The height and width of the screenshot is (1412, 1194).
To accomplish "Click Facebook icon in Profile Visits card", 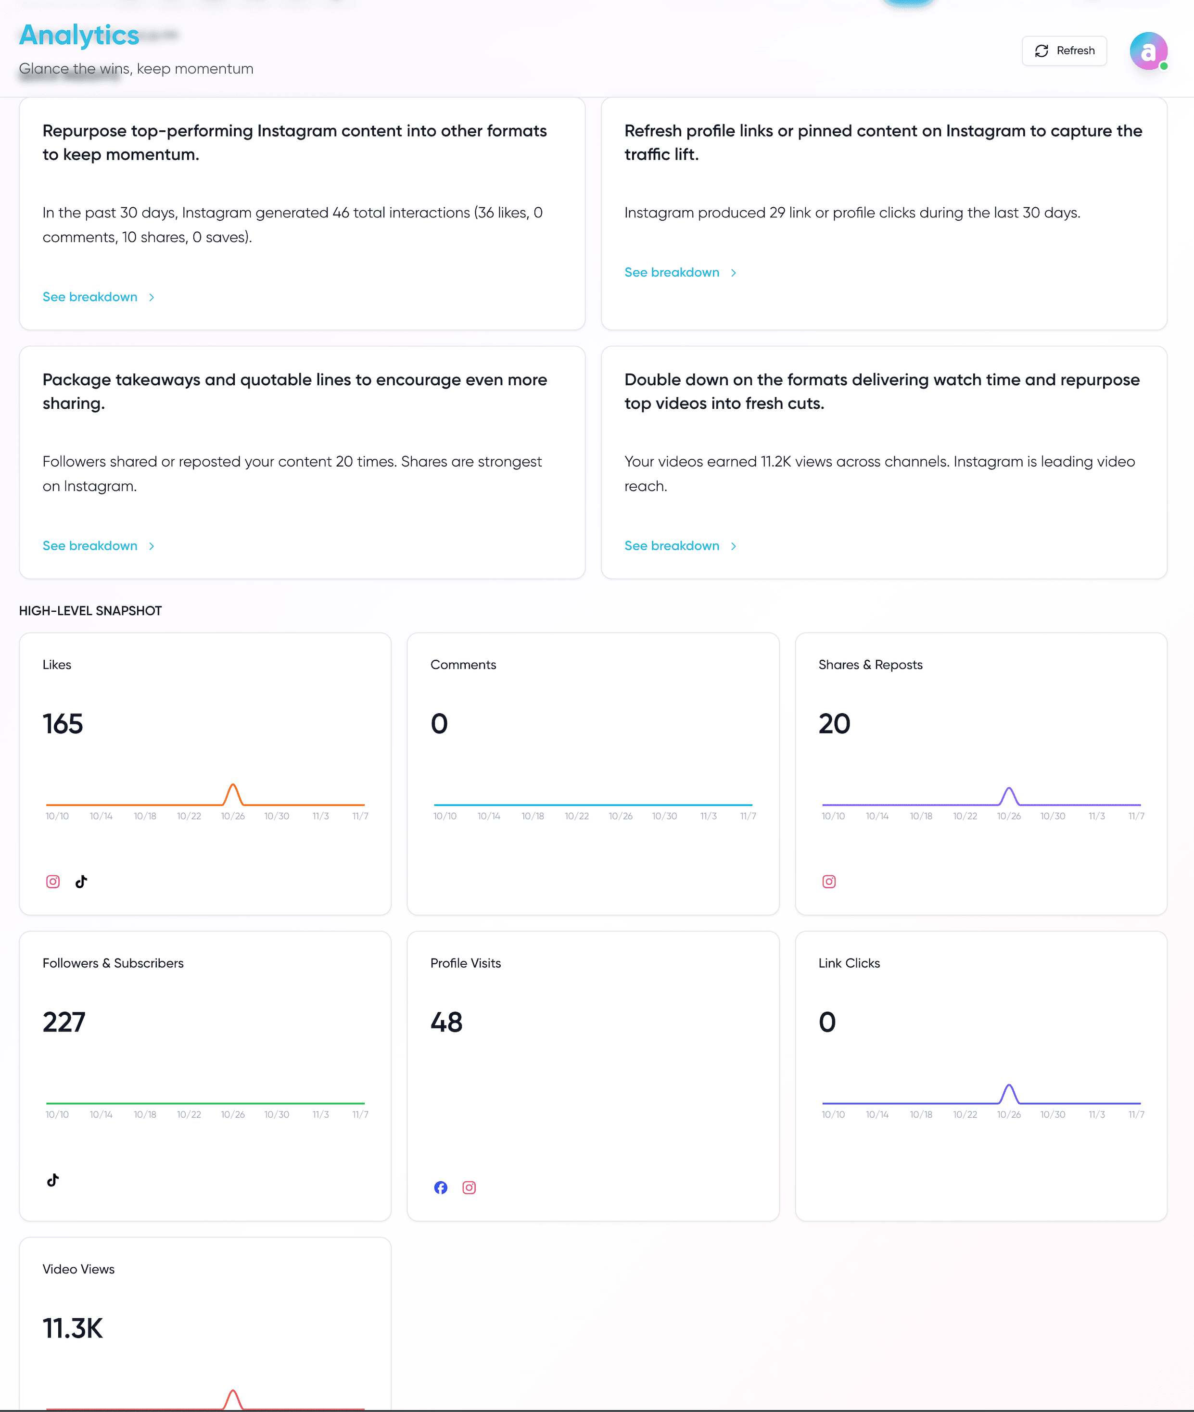I will click(441, 1187).
